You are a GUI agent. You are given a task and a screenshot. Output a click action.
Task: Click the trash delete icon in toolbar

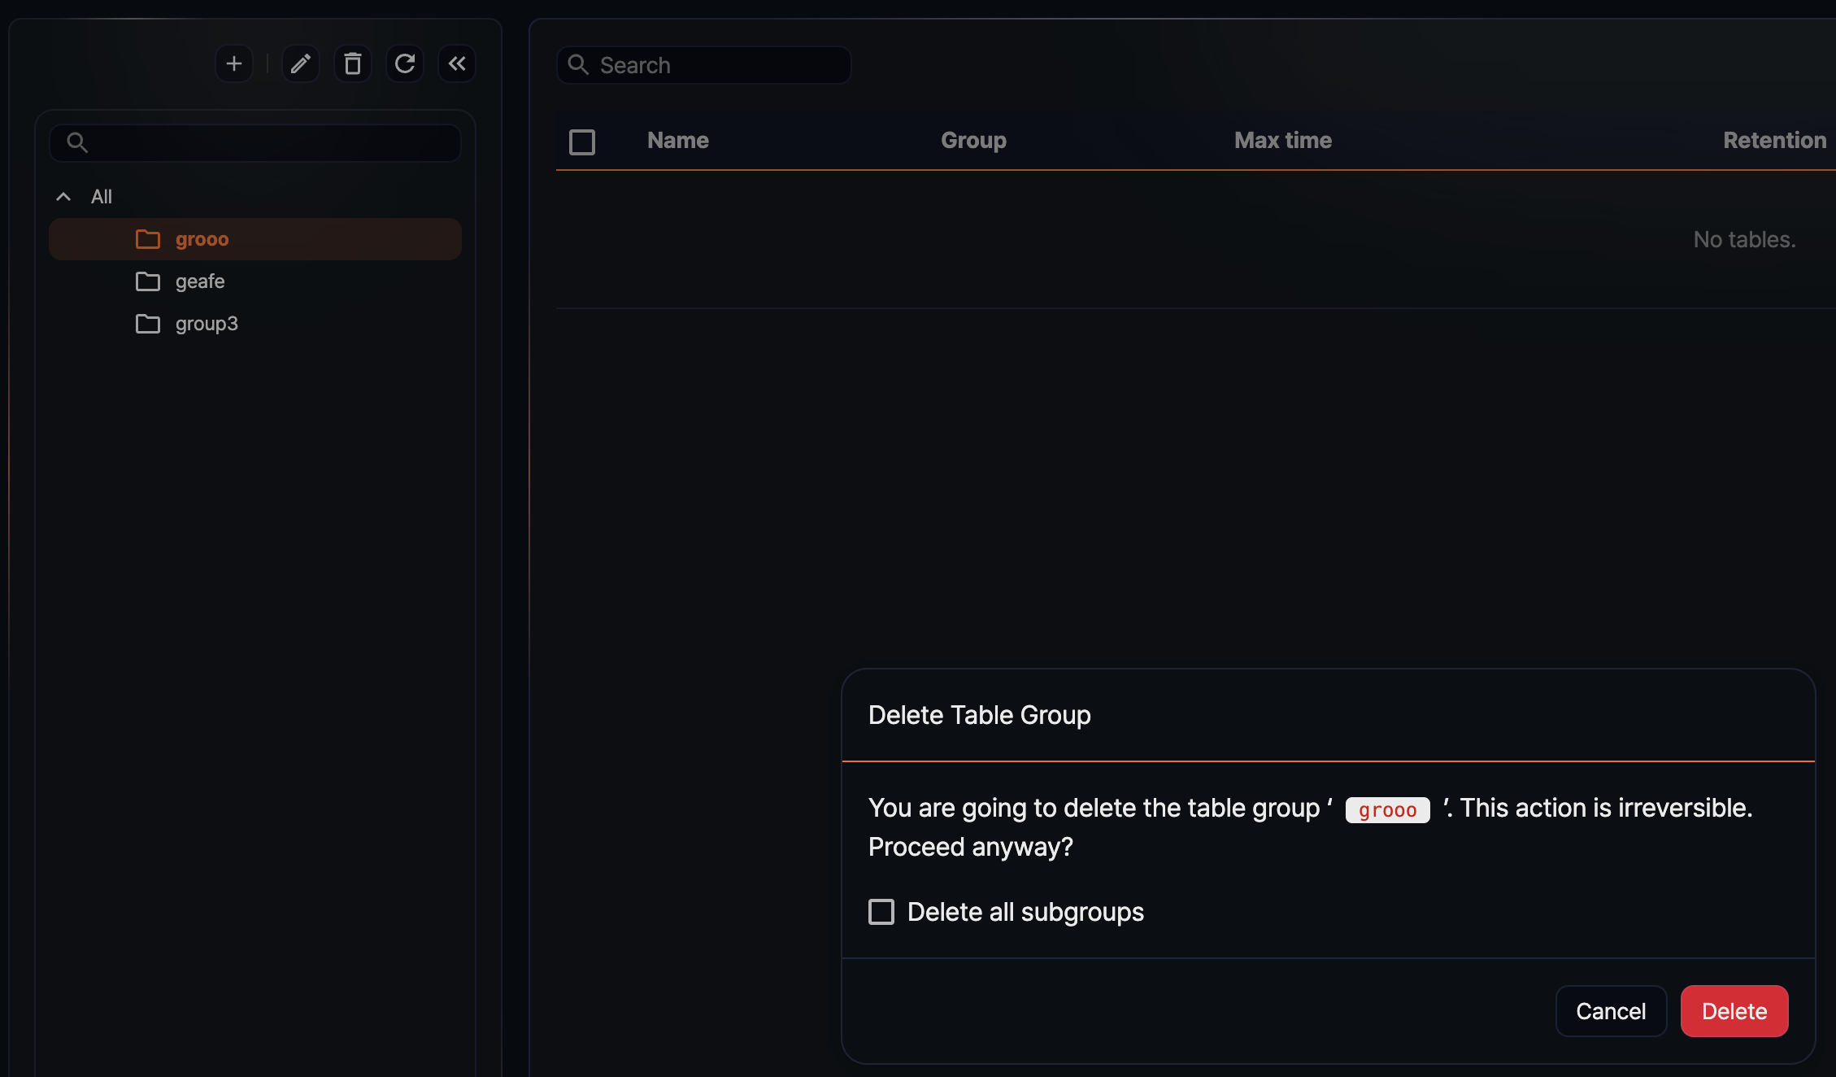(x=352, y=63)
